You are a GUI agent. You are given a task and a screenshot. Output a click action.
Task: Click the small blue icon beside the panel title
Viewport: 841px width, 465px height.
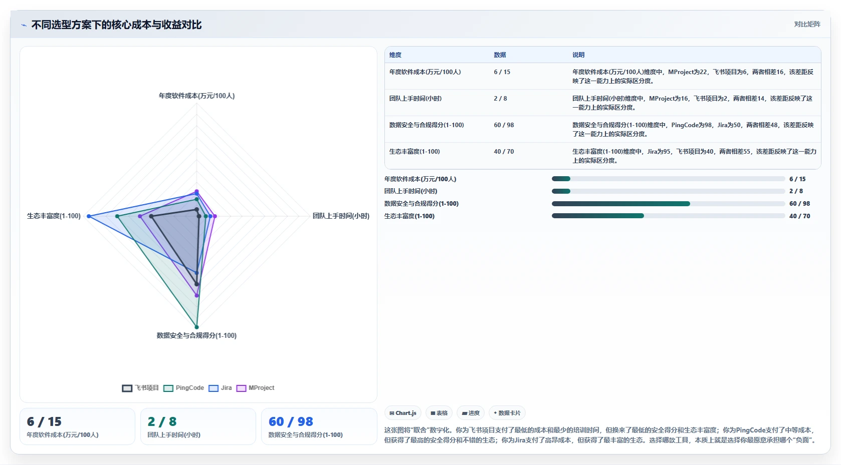pyautogui.click(x=24, y=25)
